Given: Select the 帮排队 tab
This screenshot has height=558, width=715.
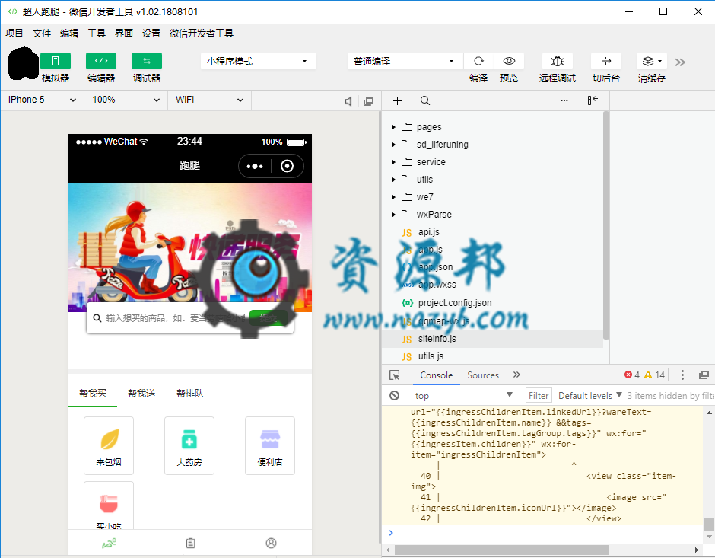Looking at the screenshot, I should tap(190, 394).
